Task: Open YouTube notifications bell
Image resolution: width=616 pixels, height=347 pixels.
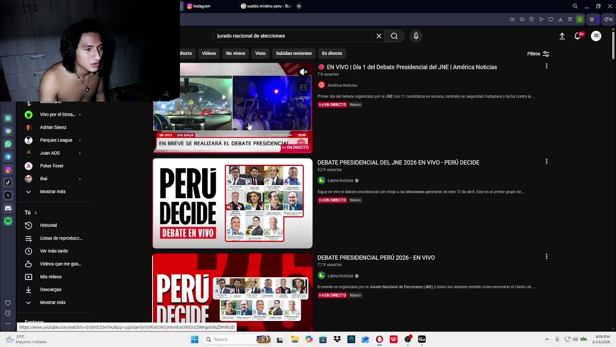Action: coord(578,36)
